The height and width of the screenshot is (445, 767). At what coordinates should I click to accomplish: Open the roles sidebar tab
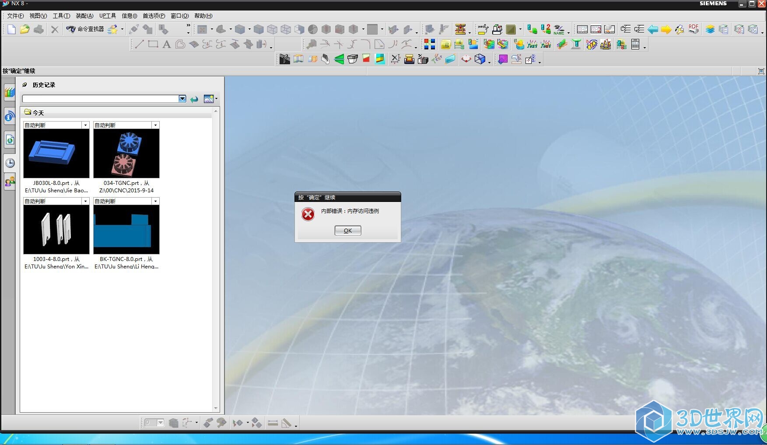pyautogui.click(x=10, y=181)
